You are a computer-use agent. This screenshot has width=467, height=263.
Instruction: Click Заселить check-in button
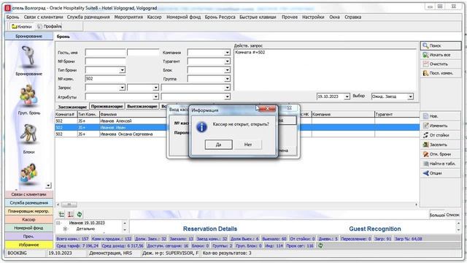(441, 145)
